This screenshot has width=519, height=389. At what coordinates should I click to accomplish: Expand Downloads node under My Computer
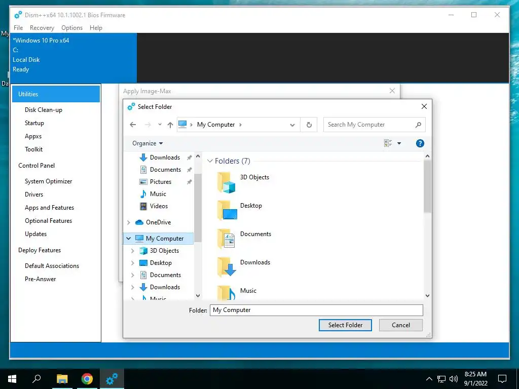click(x=133, y=287)
